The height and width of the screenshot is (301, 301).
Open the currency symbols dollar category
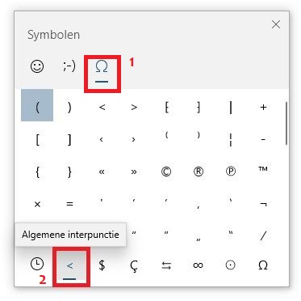pyautogui.click(x=102, y=265)
